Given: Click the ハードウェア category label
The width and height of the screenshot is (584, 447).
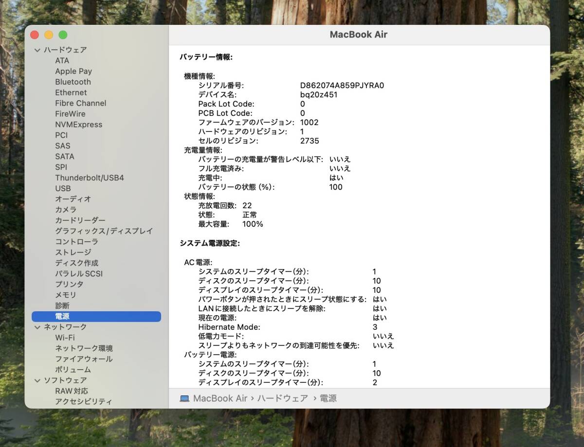Looking at the screenshot, I should click(x=65, y=50).
